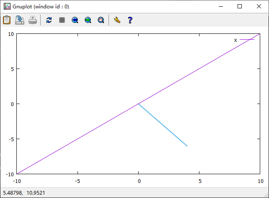The height and width of the screenshot is (198, 269).
Task: Click the x-axis label 0
Action: pos(139,181)
